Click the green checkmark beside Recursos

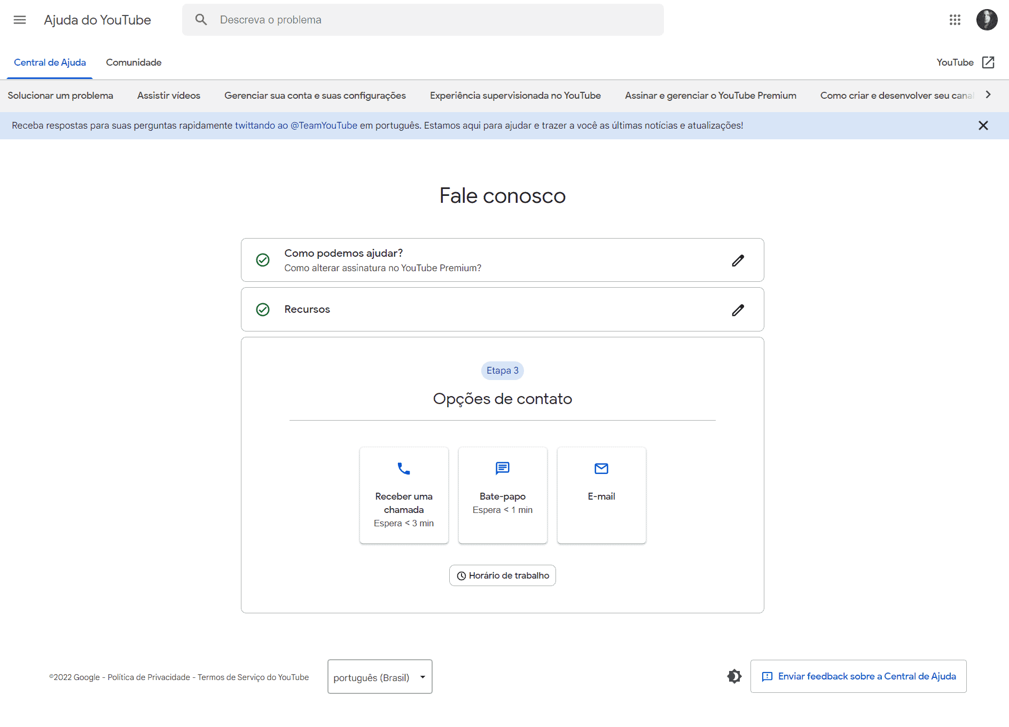click(263, 310)
